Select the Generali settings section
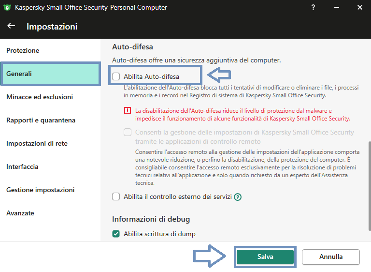The image size is (371, 272). (x=50, y=74)
